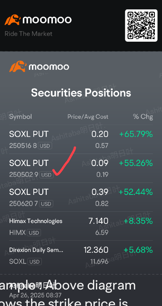The width and height of the screenshot is (162, 306).
Task: Click the % Chg column header
Action: point(143,117)
